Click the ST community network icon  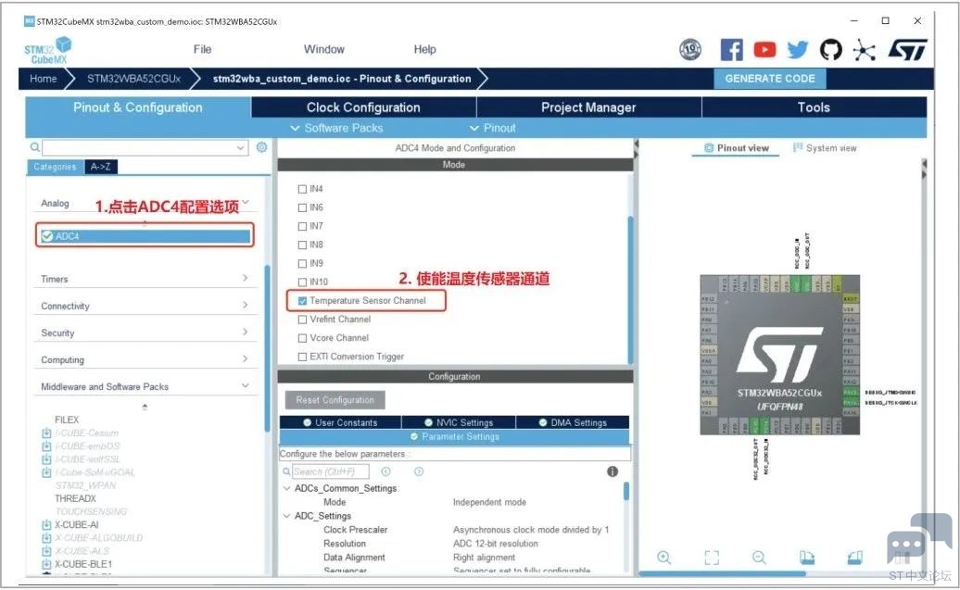(x=864, y=50)
